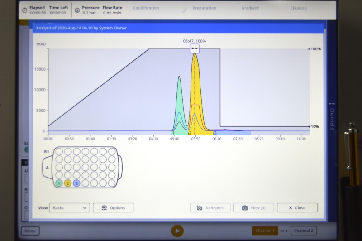
Task: Click the camera icon in To Report
Action: (x=199, y=208)
